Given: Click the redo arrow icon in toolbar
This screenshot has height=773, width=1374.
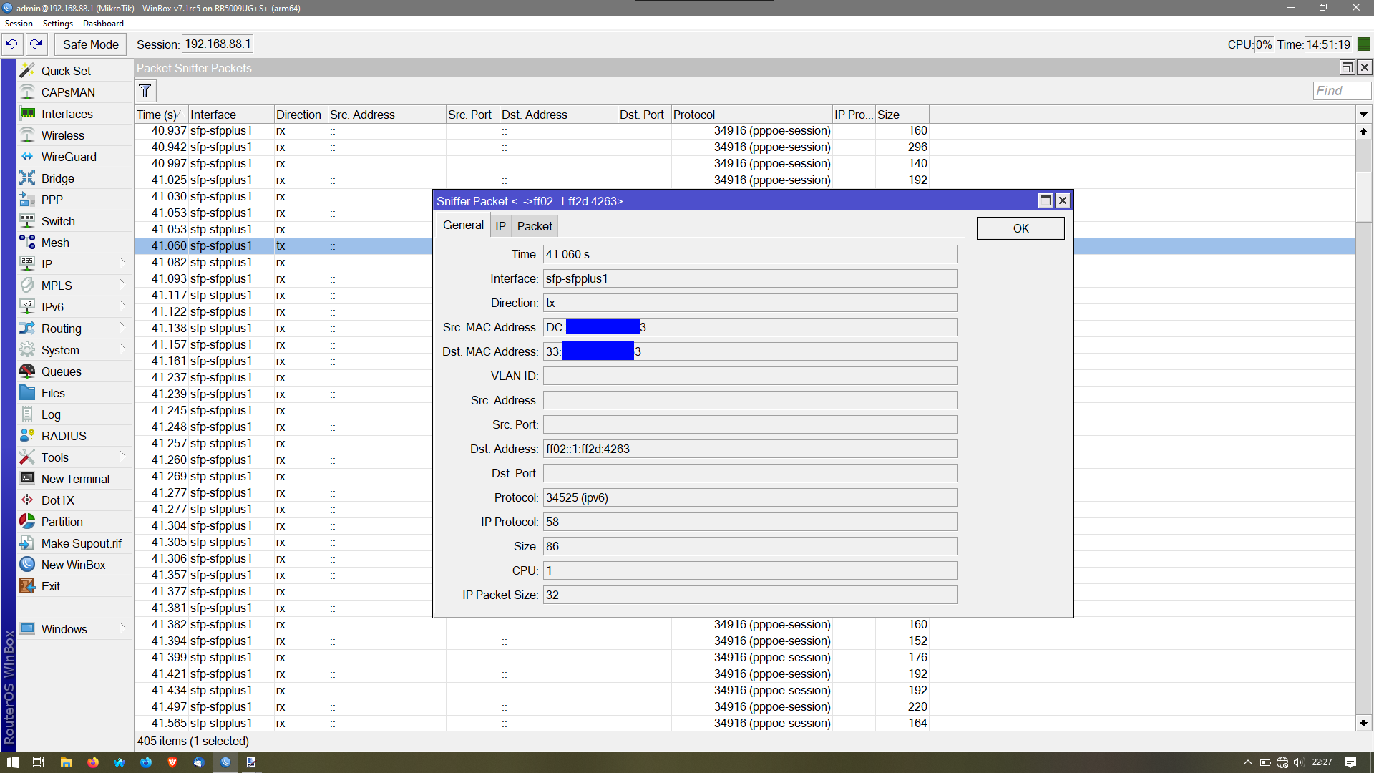Looking at the screenshot, I should 36,44.
